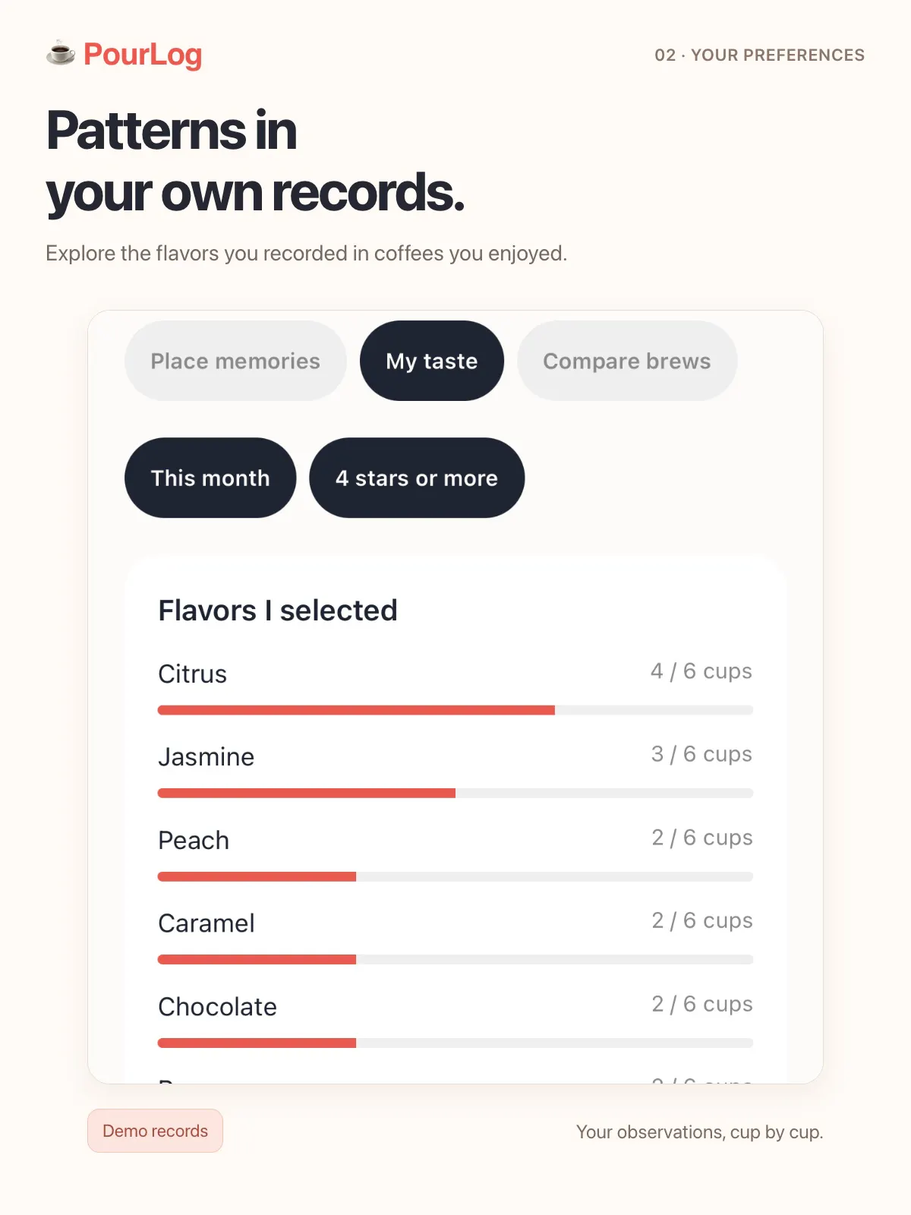
Task: Switch to the Place memories tab
Action: 235,361
